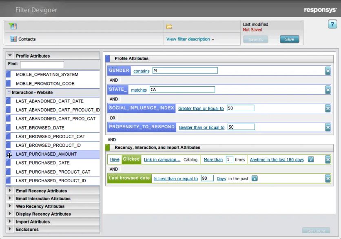Viewport: 341px width, 239px height.
Task: Open the View filter description dropdown
Action: 190,39
